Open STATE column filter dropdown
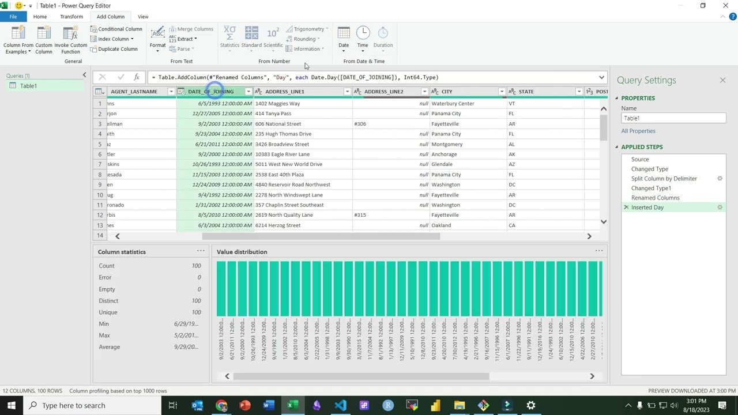738x415 pixels. click(579, 92)
